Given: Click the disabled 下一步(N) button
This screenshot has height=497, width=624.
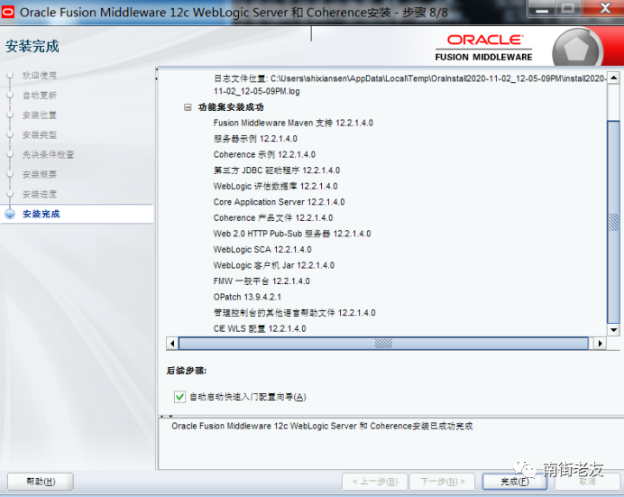Looking at the screenshot, I should click(x=443, y=482).
